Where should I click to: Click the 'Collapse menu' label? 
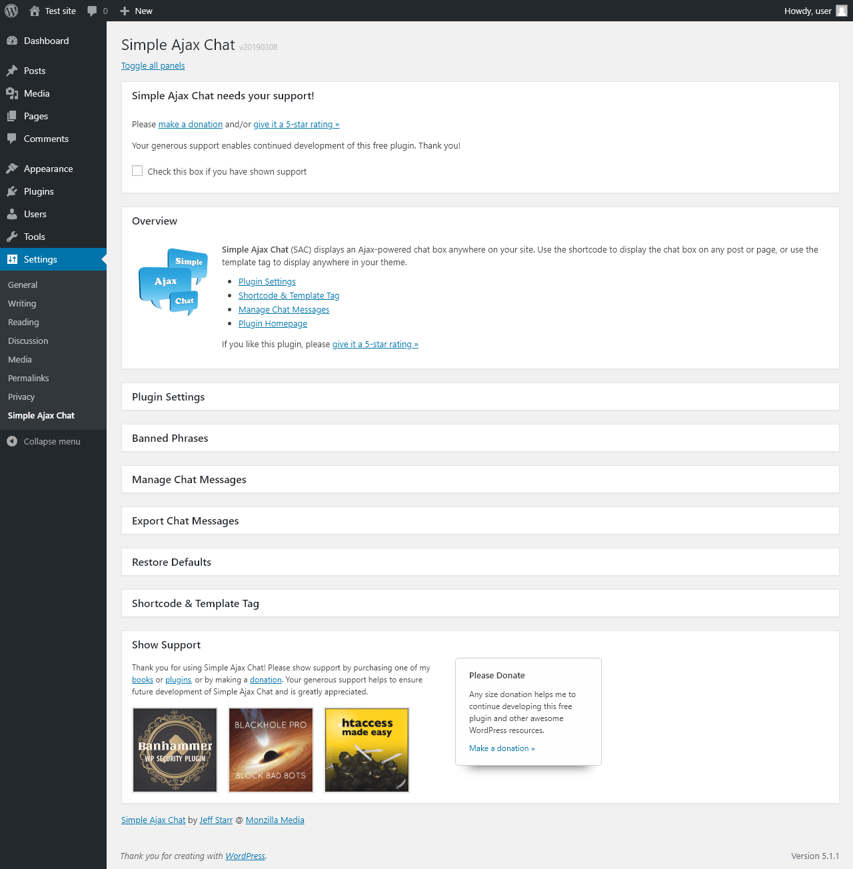[52, 441]
